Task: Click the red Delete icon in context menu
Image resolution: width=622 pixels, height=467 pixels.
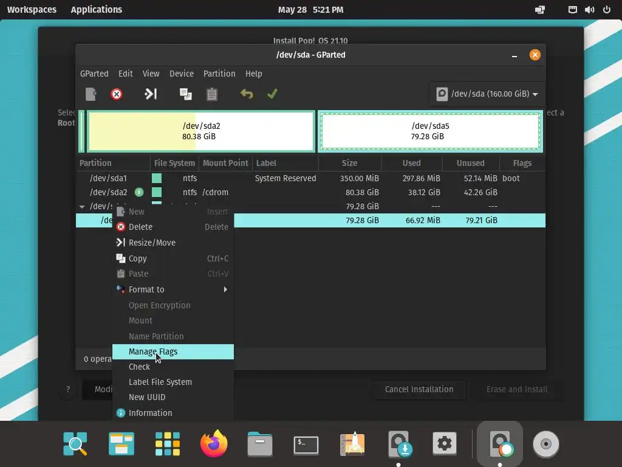Action: (x=121, y=227)
